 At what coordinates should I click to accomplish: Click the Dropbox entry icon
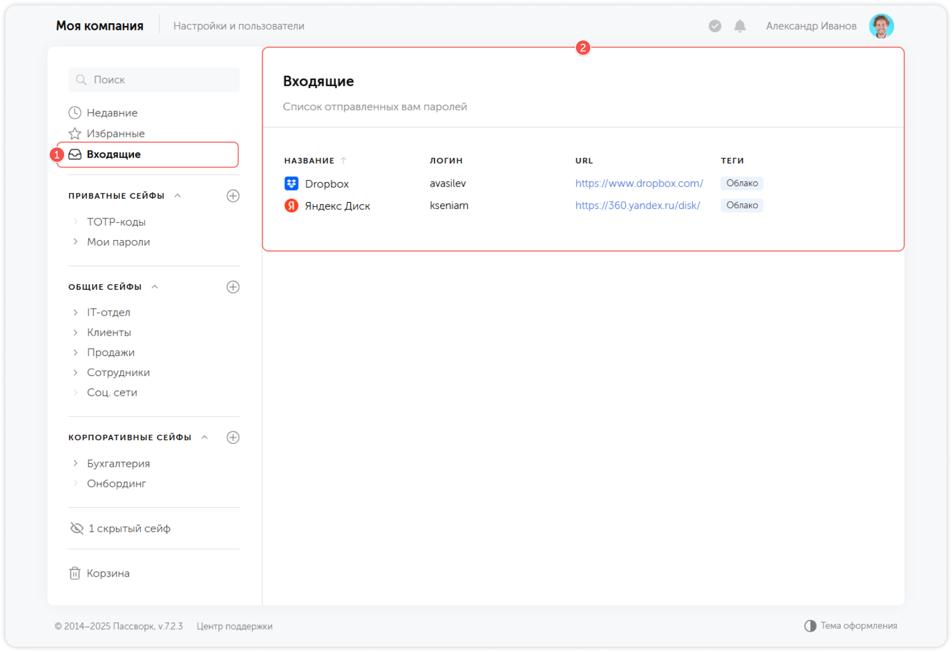(291, 184)
